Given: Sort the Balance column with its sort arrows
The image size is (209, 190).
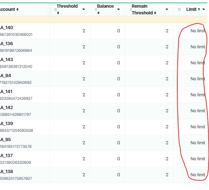Looking at the screenshot, I should click(x=99, y=13).
